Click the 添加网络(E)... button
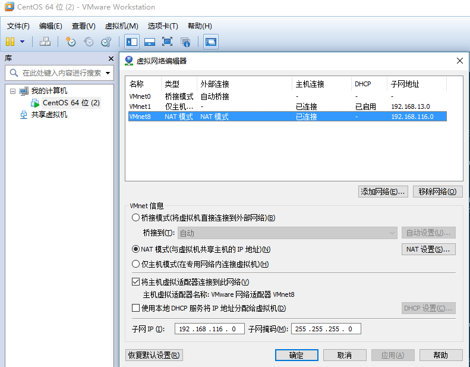Image resolution: width=470 pixels, height=367 pixels. point(383,192)
